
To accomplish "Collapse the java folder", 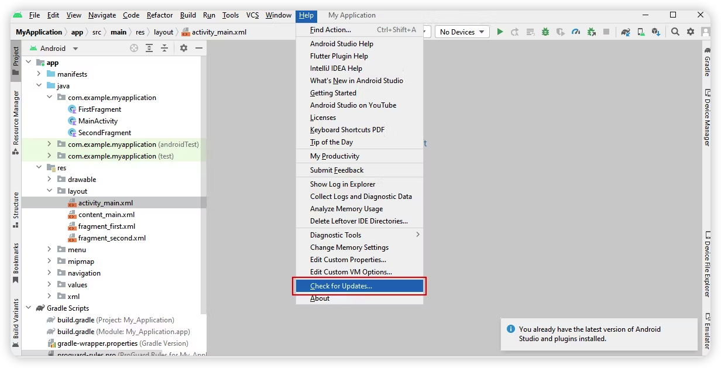I will click(x=39, y=85).
